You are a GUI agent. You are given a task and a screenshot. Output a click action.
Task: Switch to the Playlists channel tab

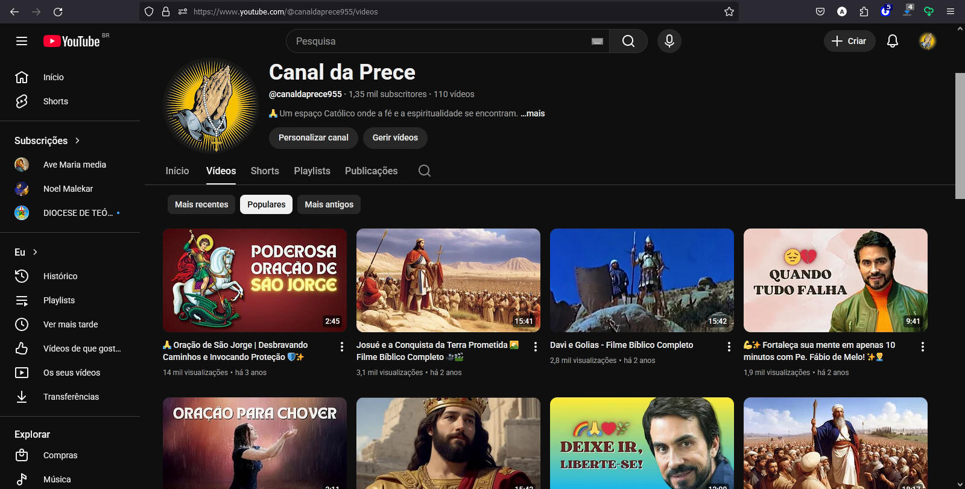tap(312, 171)
